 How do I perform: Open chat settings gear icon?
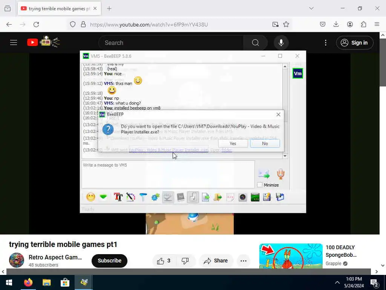point(155,197)
